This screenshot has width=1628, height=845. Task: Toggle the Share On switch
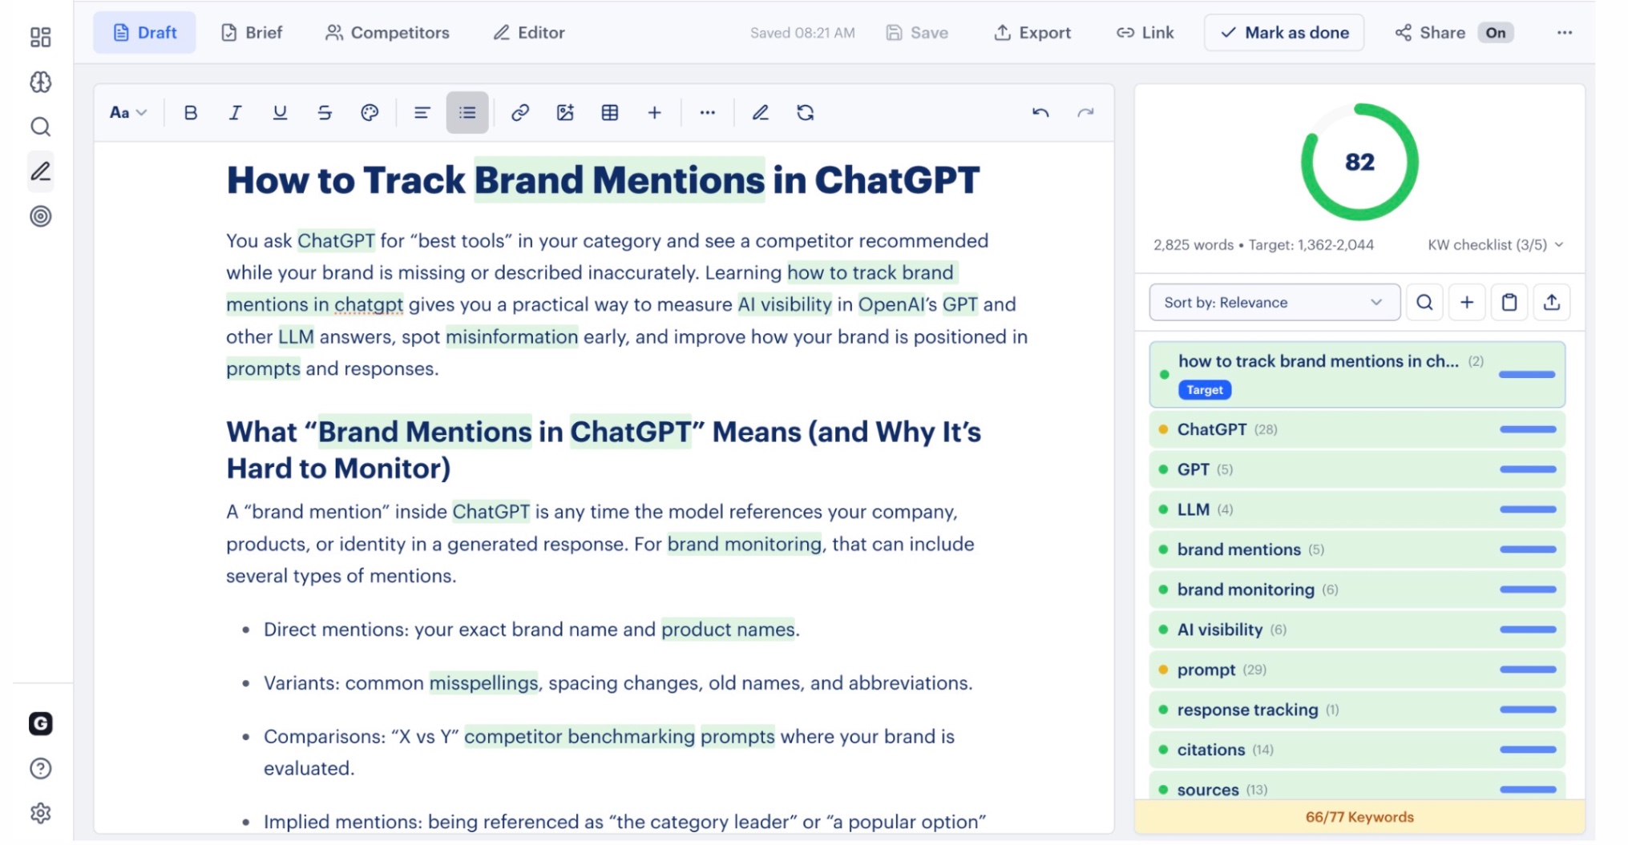(1496, 33)
